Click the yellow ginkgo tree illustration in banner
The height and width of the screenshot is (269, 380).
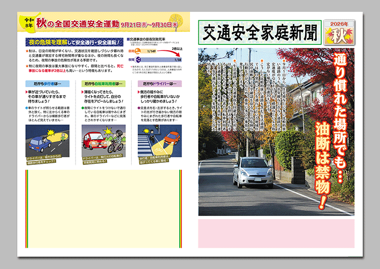pos(176,22)
